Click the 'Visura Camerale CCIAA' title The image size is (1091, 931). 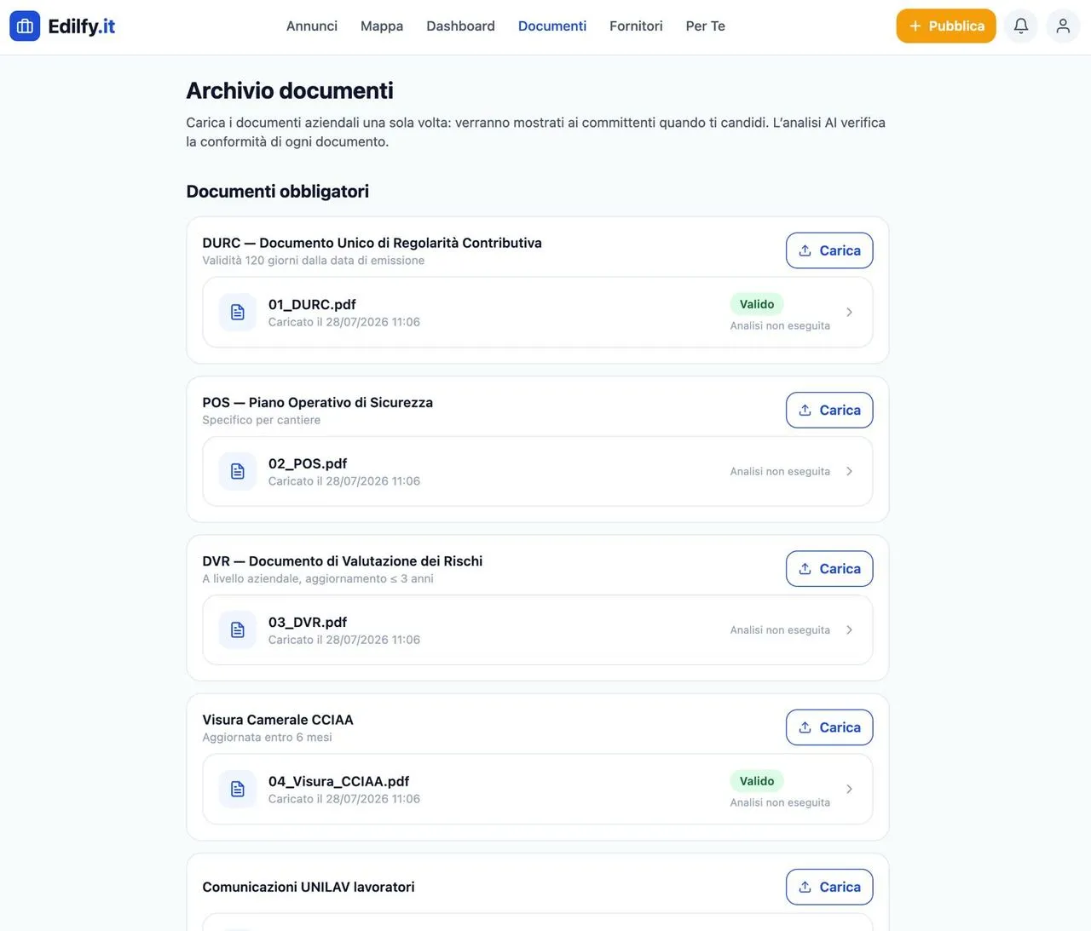coord(278,720)
